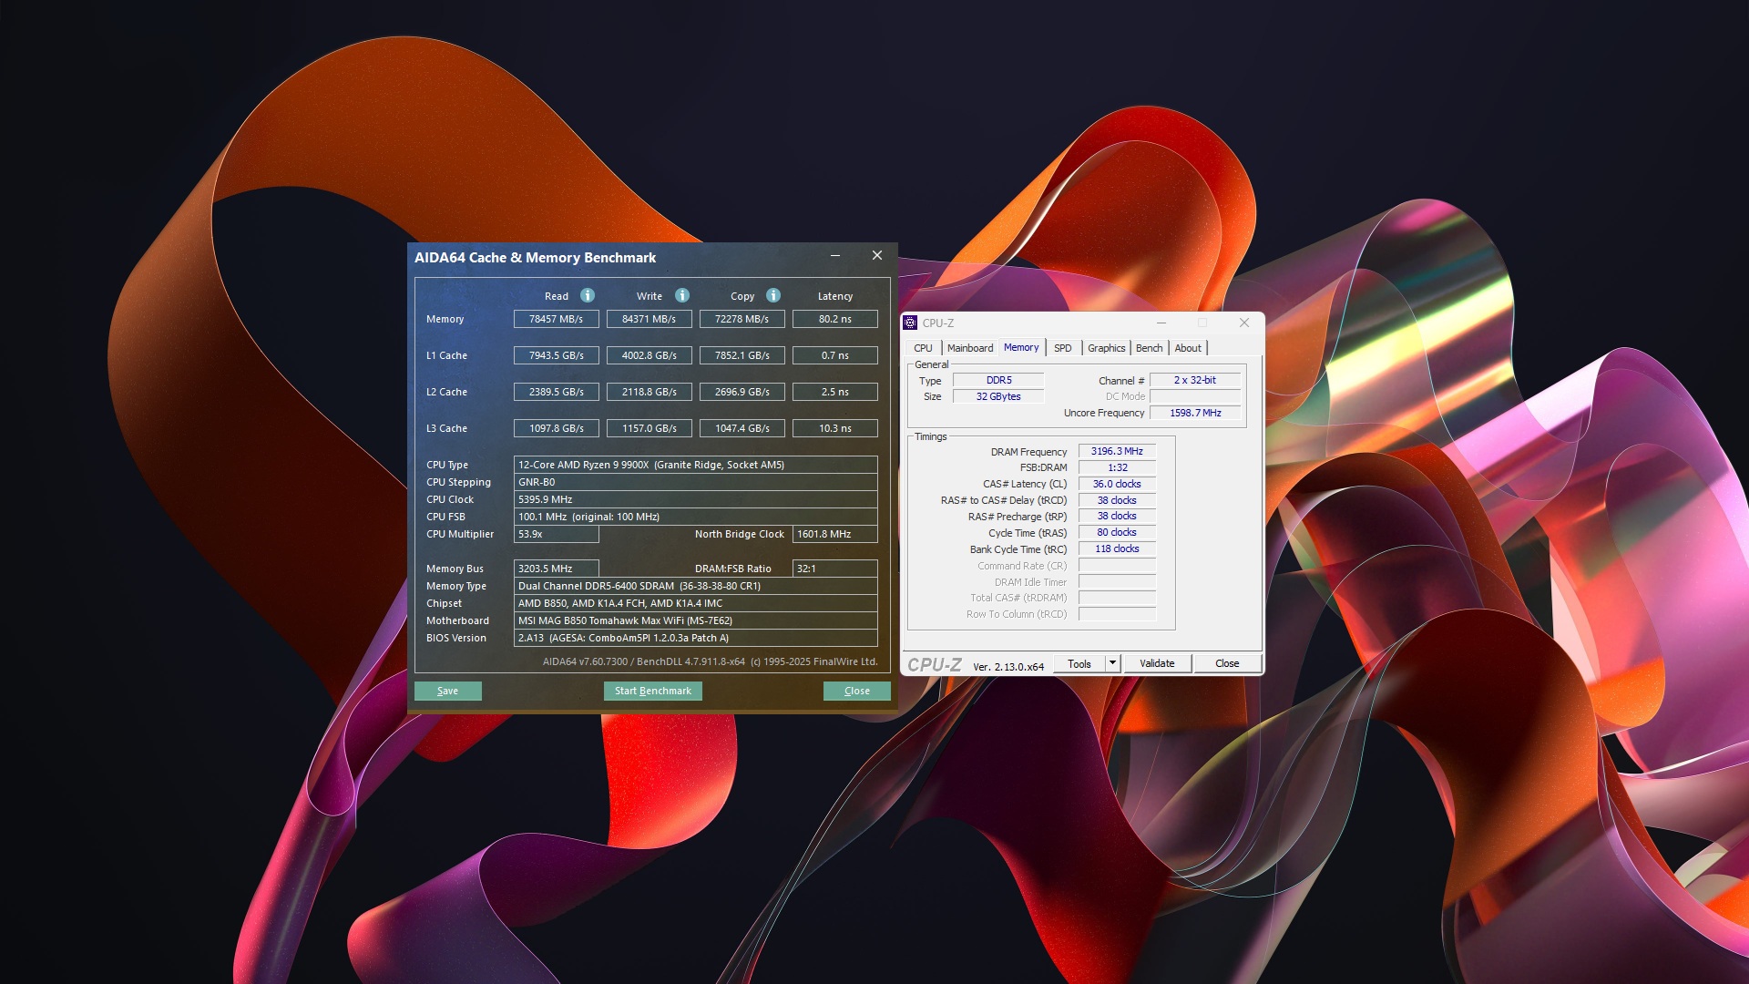Click the CPU Multiplier value 53.9x
This screenshot has height=984, width=1749.
click(x=557, y=534)
